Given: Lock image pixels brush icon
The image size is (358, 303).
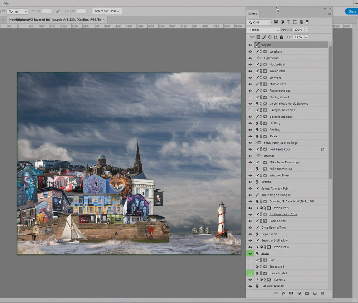Looking at the screenshot, I should click(264, 37).
